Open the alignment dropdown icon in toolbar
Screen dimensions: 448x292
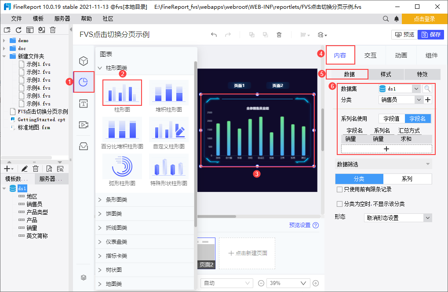[305, 35]
